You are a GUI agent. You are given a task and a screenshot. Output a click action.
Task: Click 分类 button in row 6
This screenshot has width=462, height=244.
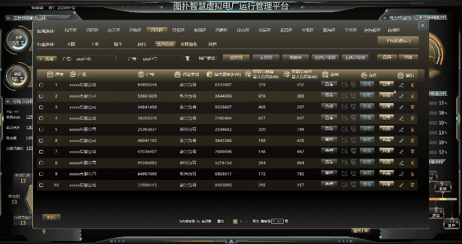coord(386,140)
